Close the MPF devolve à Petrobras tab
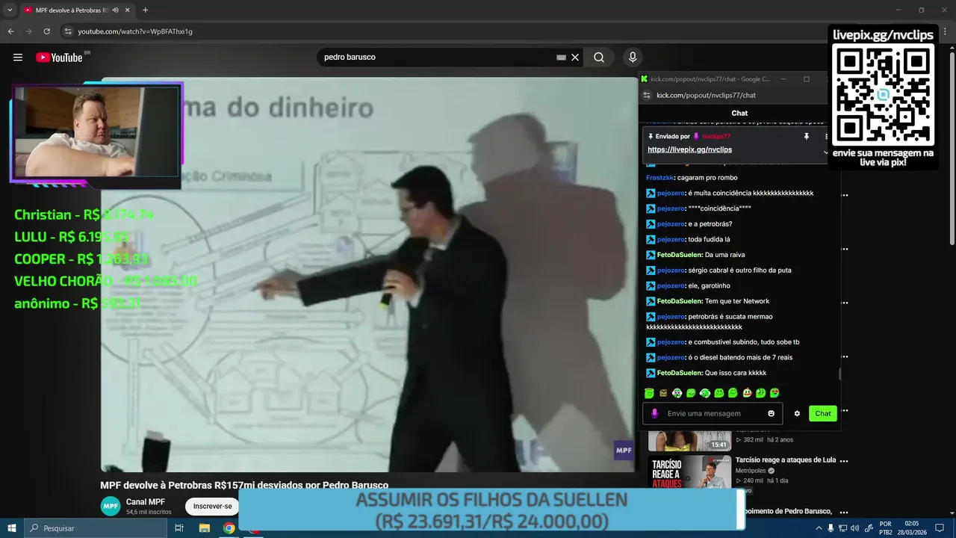Image resolution: width=956 pixels, height=538 pixels. tap(128, 10)
